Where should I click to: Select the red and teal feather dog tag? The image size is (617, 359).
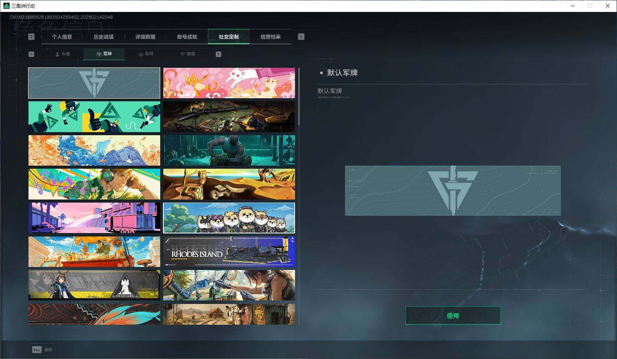click(x=94, y=314)
